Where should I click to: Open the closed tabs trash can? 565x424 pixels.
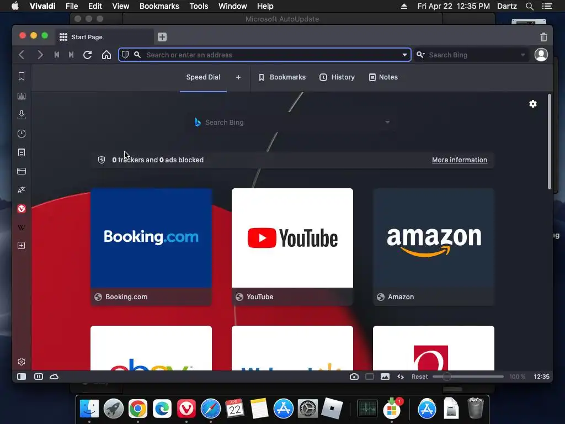pyautogui.click(x=543, y=37)
